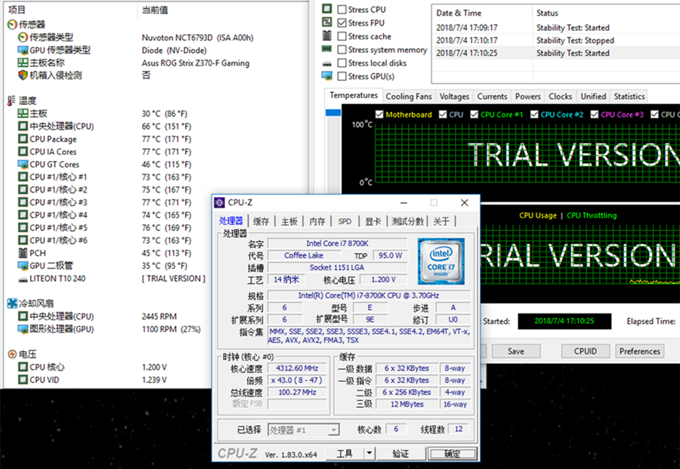This screenshot has height=469, width=680.
Task: Click the Preferences button
Action: pyautogui.click(x=639, y=351)
